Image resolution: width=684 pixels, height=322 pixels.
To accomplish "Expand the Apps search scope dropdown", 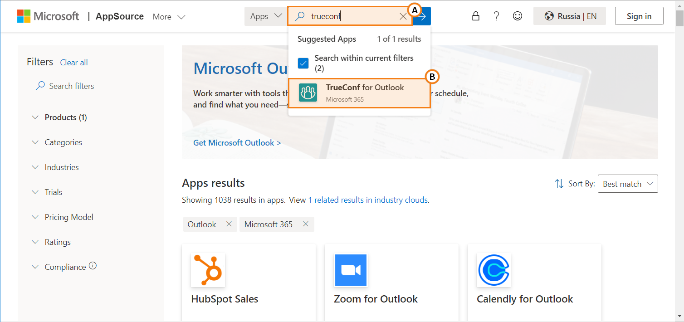I will 266,16.
